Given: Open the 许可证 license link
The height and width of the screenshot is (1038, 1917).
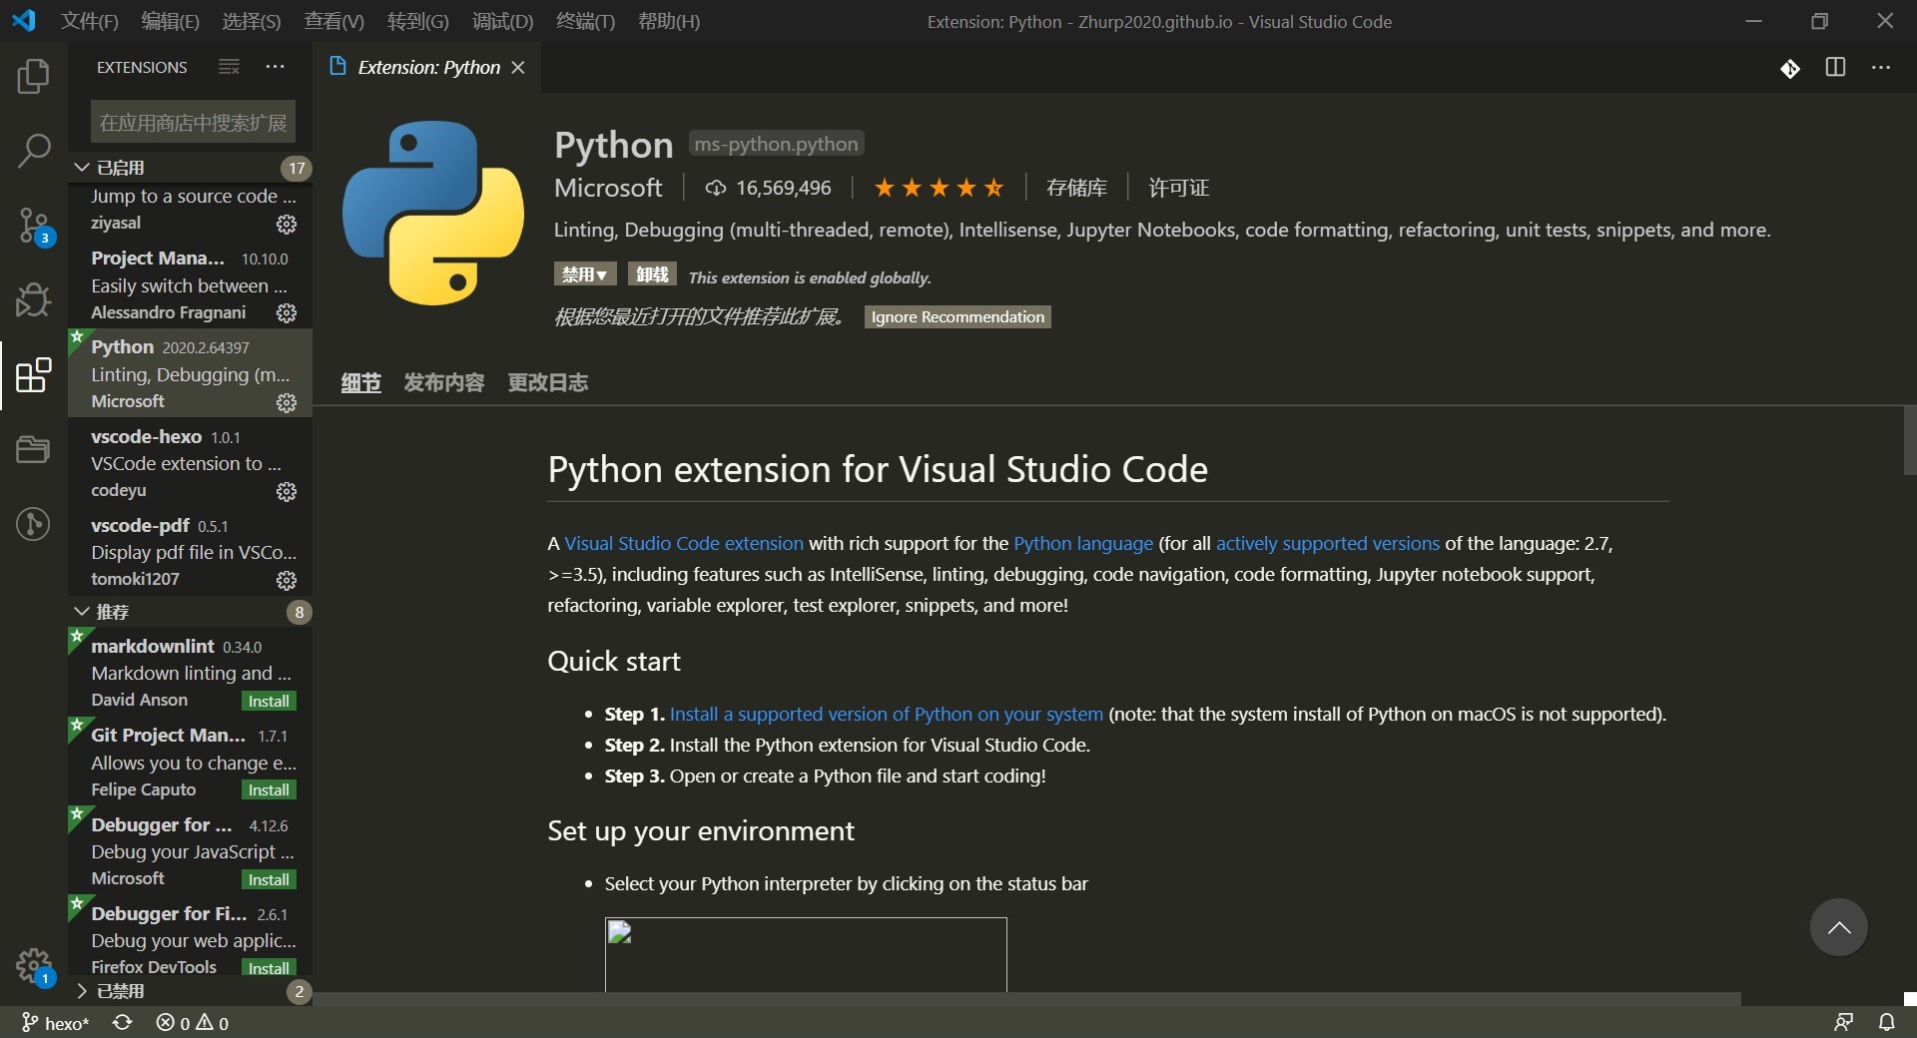Looking at the screenshot, I should pyautogui.click(x=1178, y=188).
